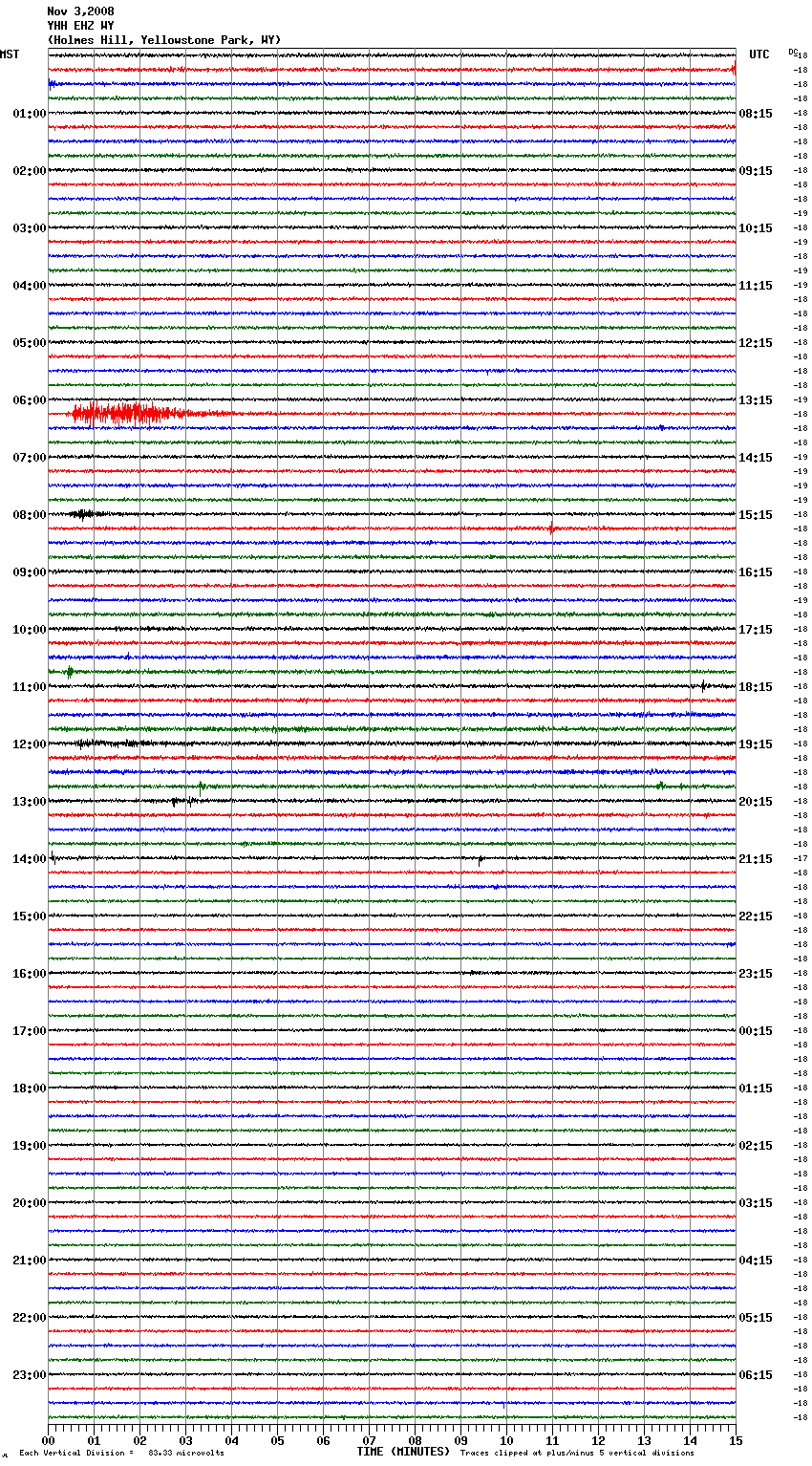Click the "16:15" UTC row label
812x1466 pixels.
point(756,572)
